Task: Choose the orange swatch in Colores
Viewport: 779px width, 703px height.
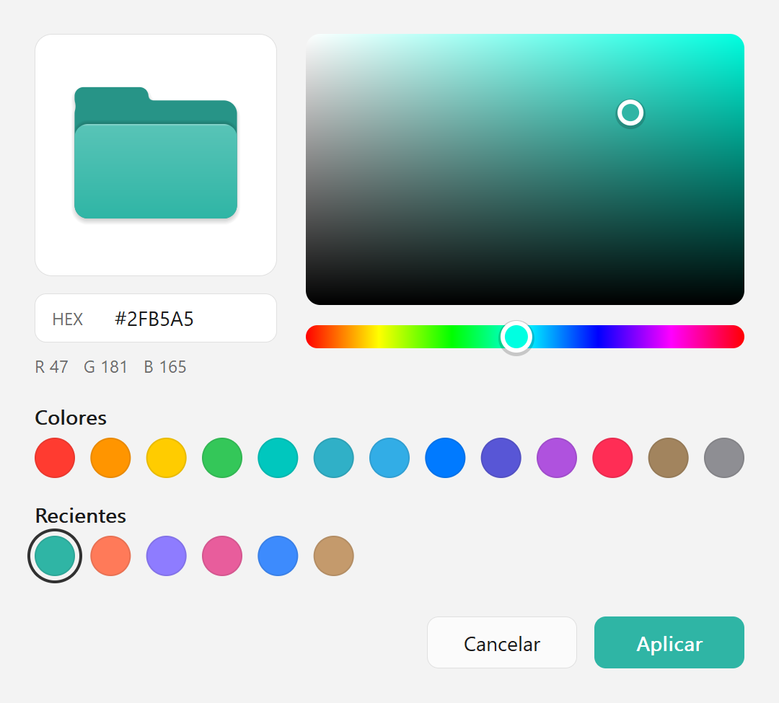Action: (x=110, y=458)
